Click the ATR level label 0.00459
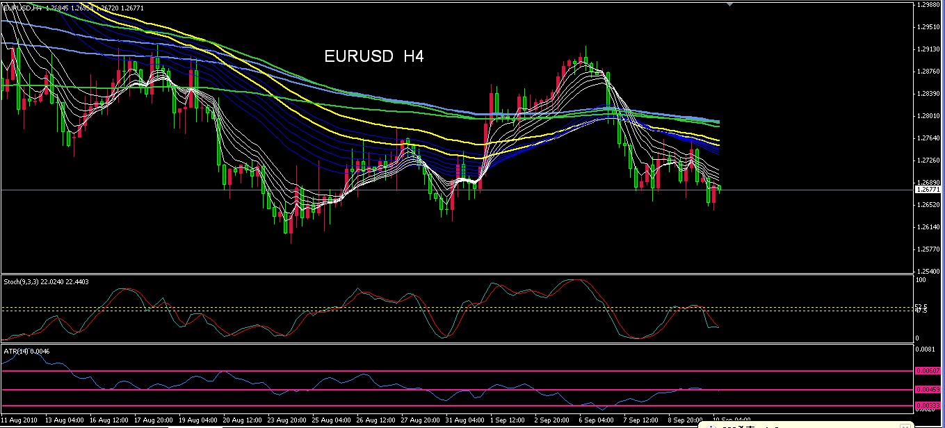 click(928, 390)
